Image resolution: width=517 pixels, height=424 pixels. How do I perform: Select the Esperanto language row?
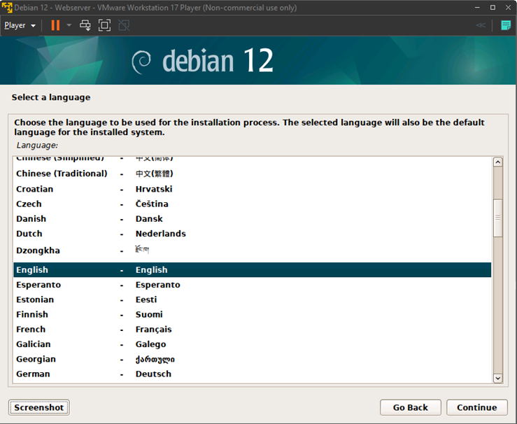[x=252, y=285]
